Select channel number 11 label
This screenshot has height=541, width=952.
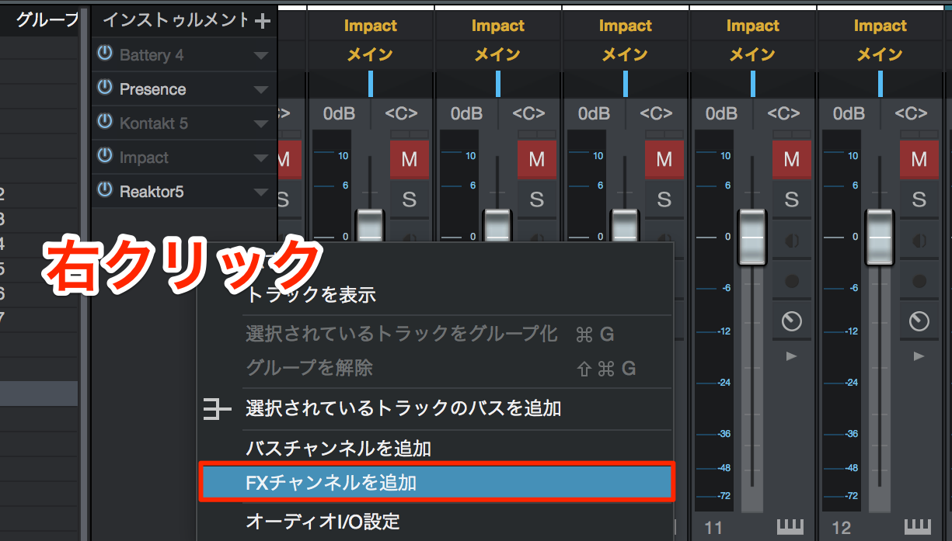tap(713, 528)
